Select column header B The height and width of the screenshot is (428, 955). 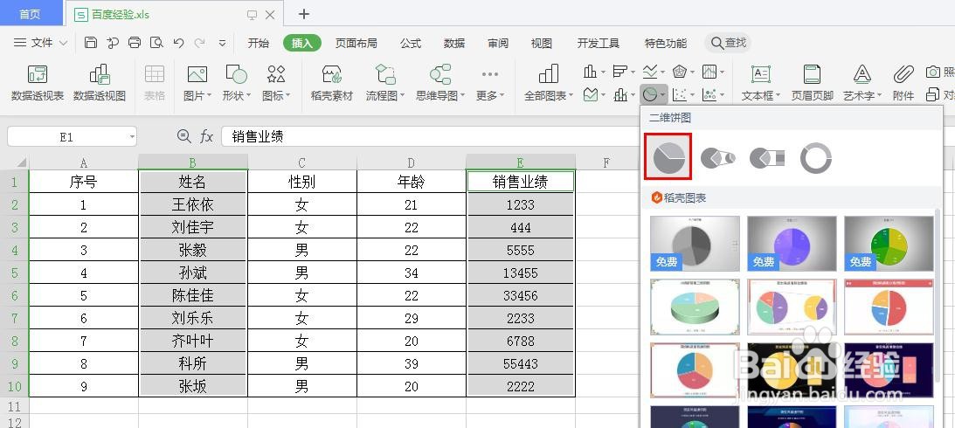coord(192,162)
